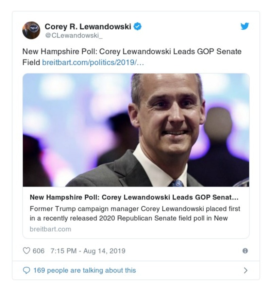Viewport: 272px width, 292px height.
Task: Click the bold article card headline
Action: [129, 197]
